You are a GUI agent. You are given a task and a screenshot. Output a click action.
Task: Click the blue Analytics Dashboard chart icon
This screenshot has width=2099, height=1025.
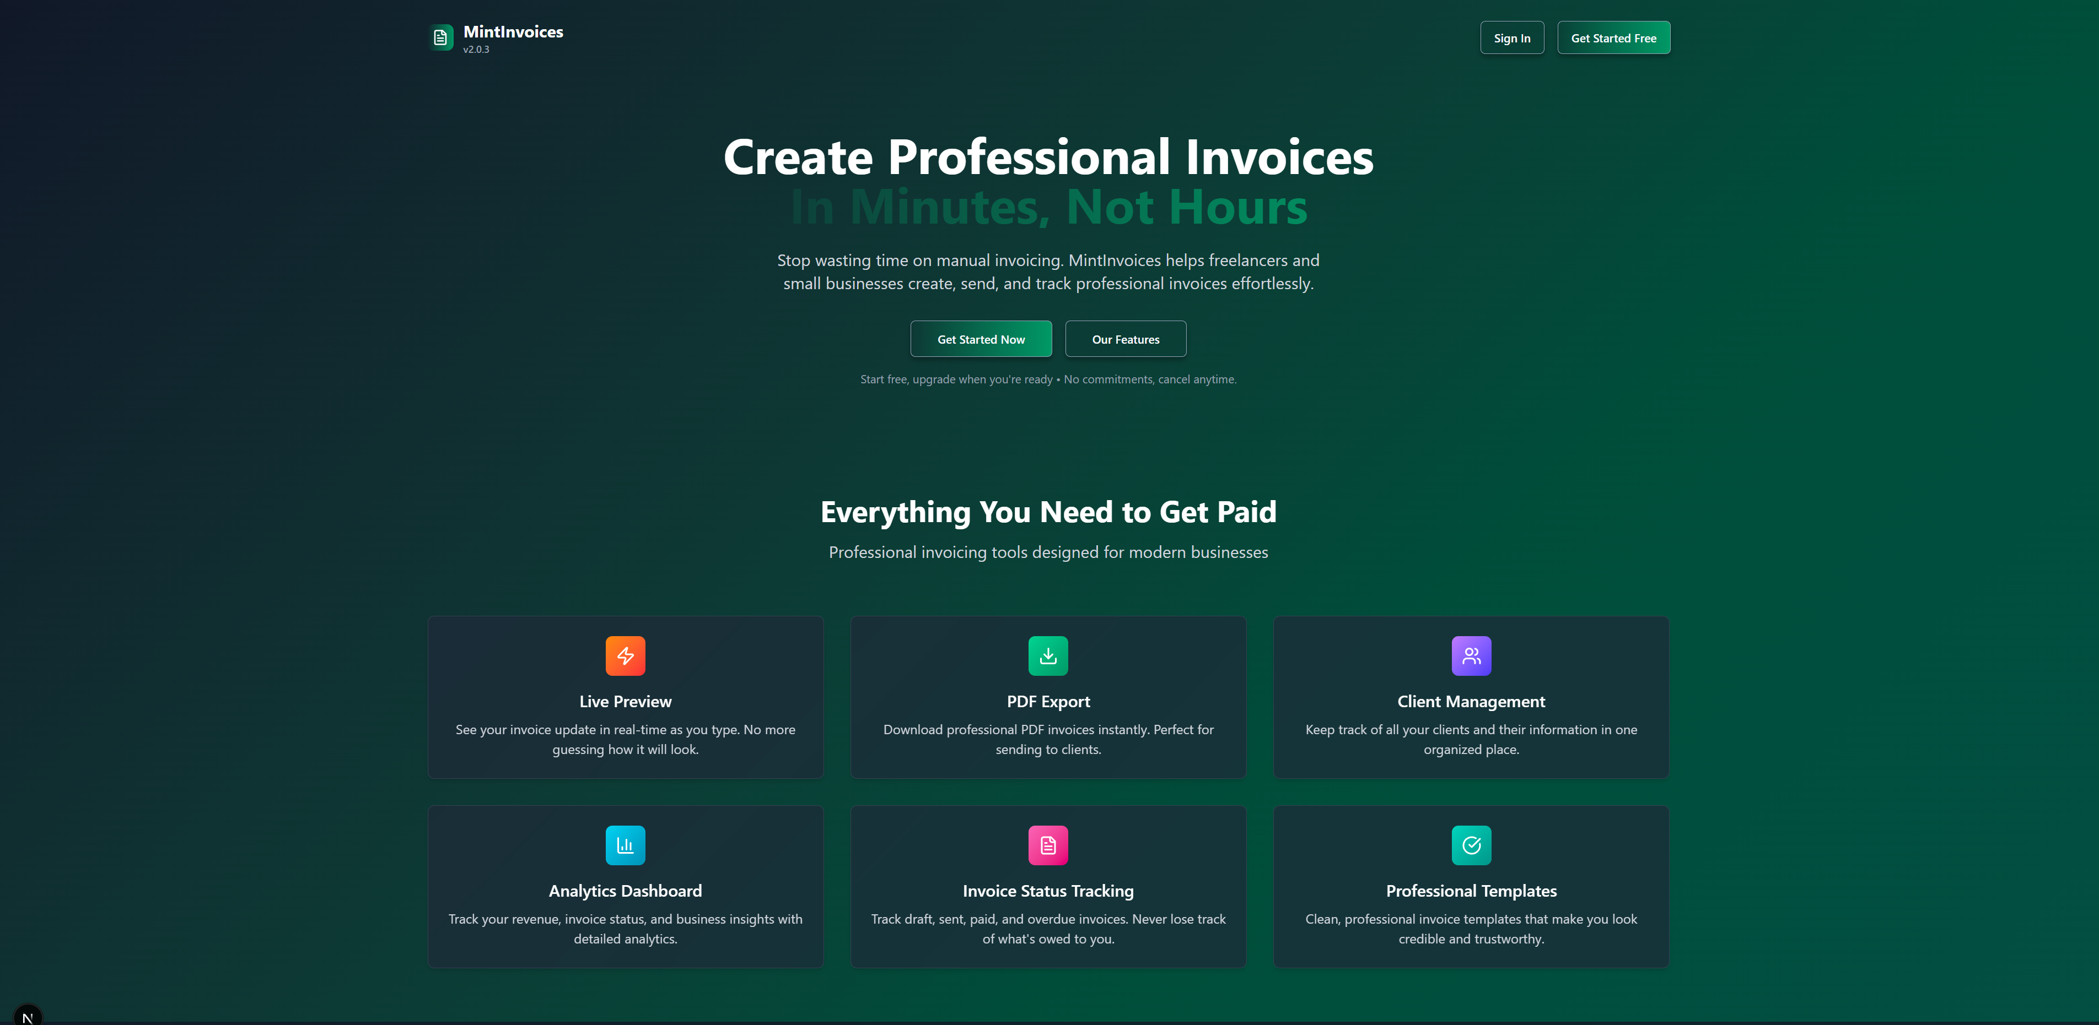[625, 845]
